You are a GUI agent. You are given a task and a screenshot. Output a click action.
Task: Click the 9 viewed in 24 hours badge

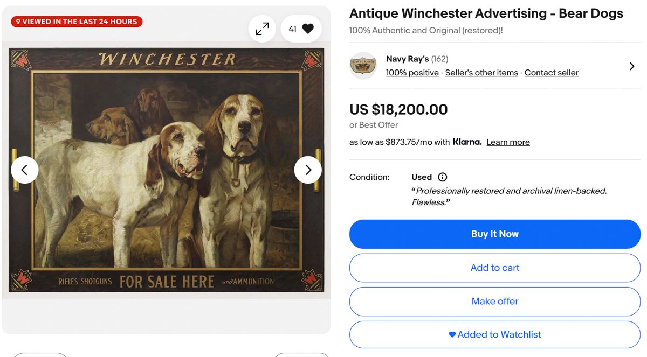[x=77, y=22]
